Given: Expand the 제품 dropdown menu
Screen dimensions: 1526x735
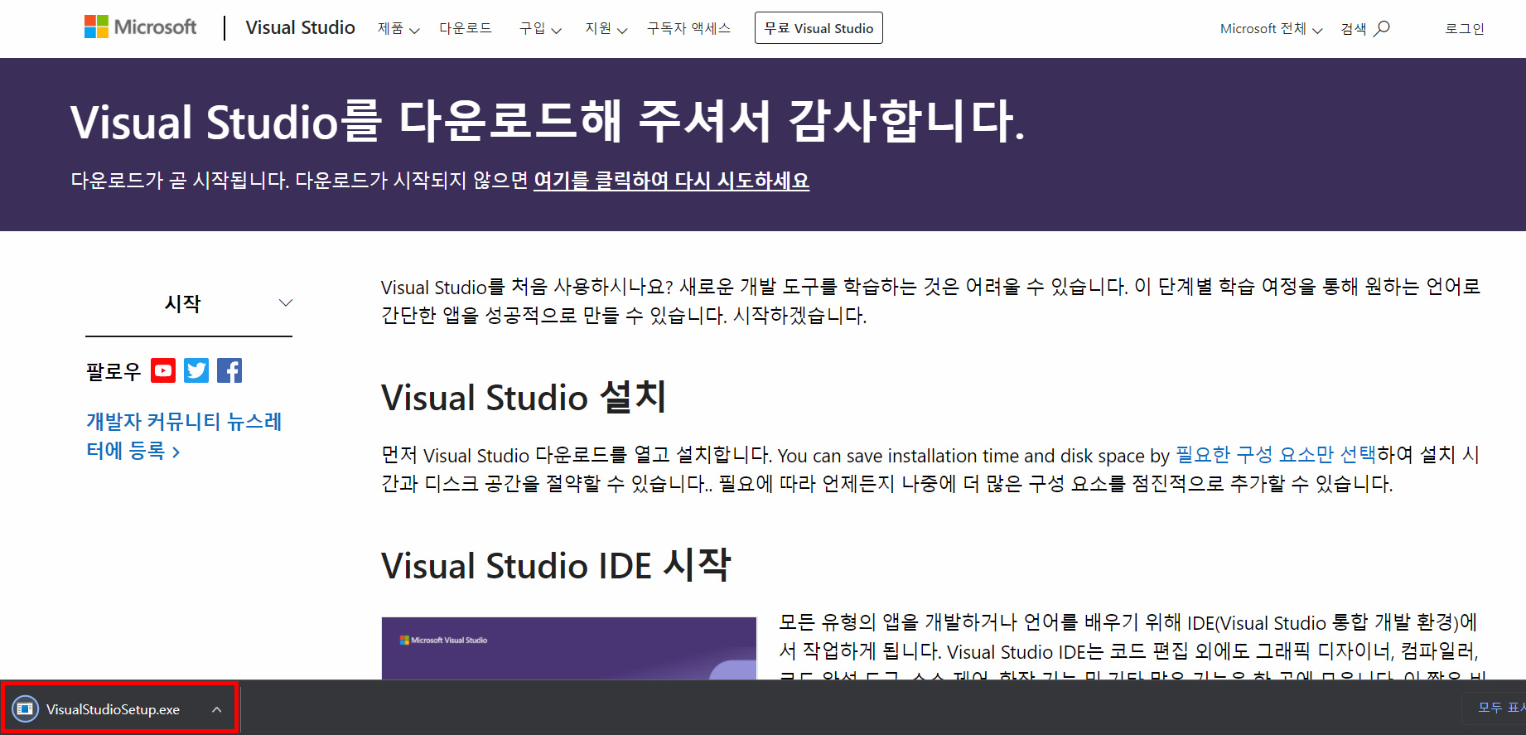Looking at the screenshot, I should point(398,28).
